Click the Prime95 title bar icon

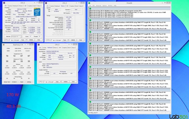coord(89,3)
